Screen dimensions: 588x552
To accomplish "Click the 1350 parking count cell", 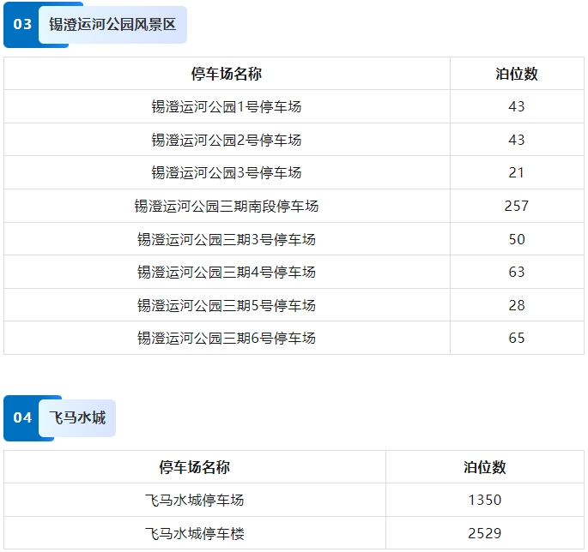I will coord(485,500).
